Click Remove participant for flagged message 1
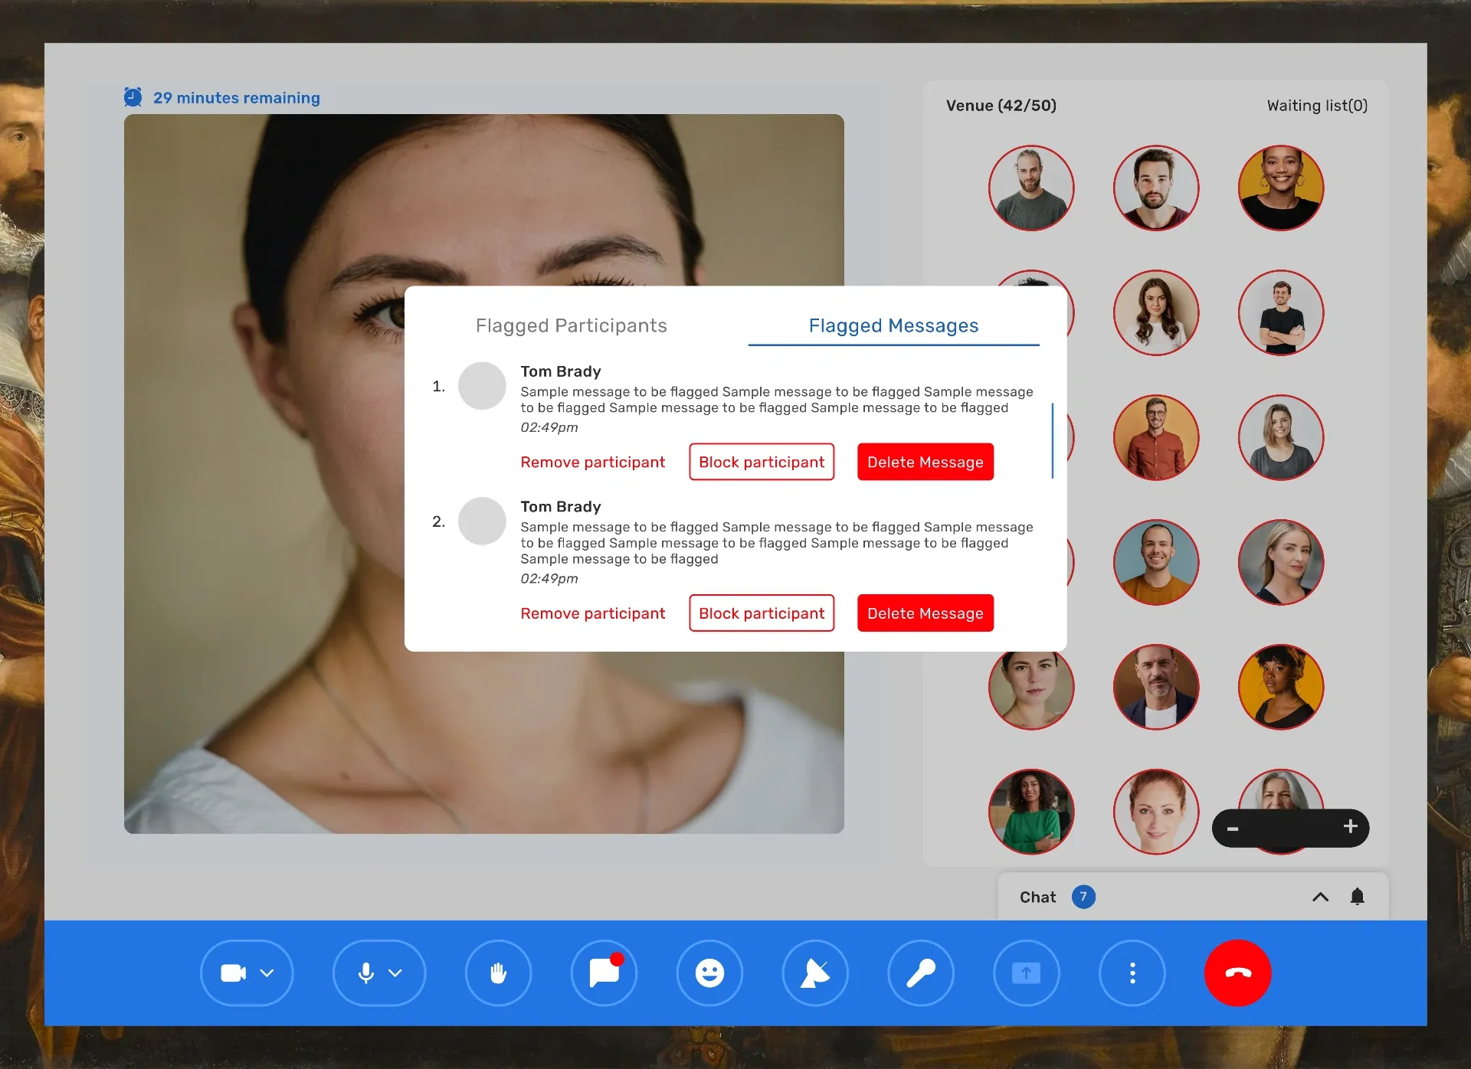Screen dimensions: 1471x1069 [x=592, y=462]
